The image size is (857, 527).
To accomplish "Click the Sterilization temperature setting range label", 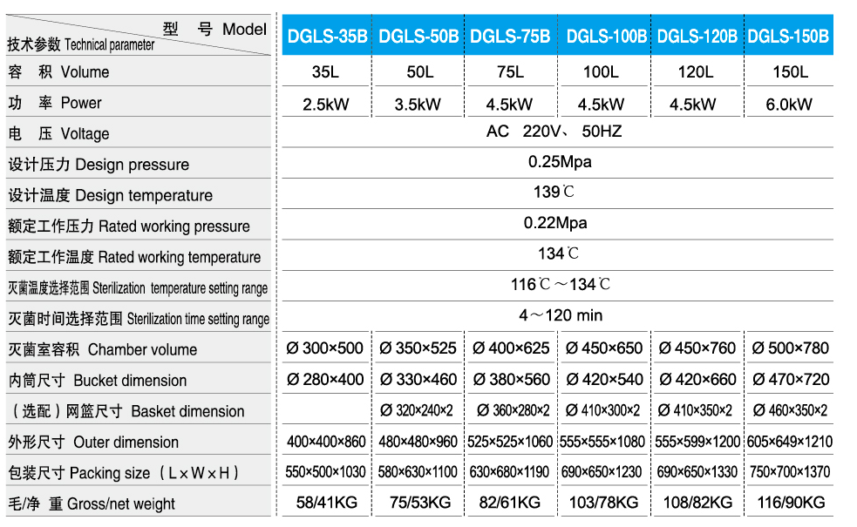I will click(x=138, y=288).
